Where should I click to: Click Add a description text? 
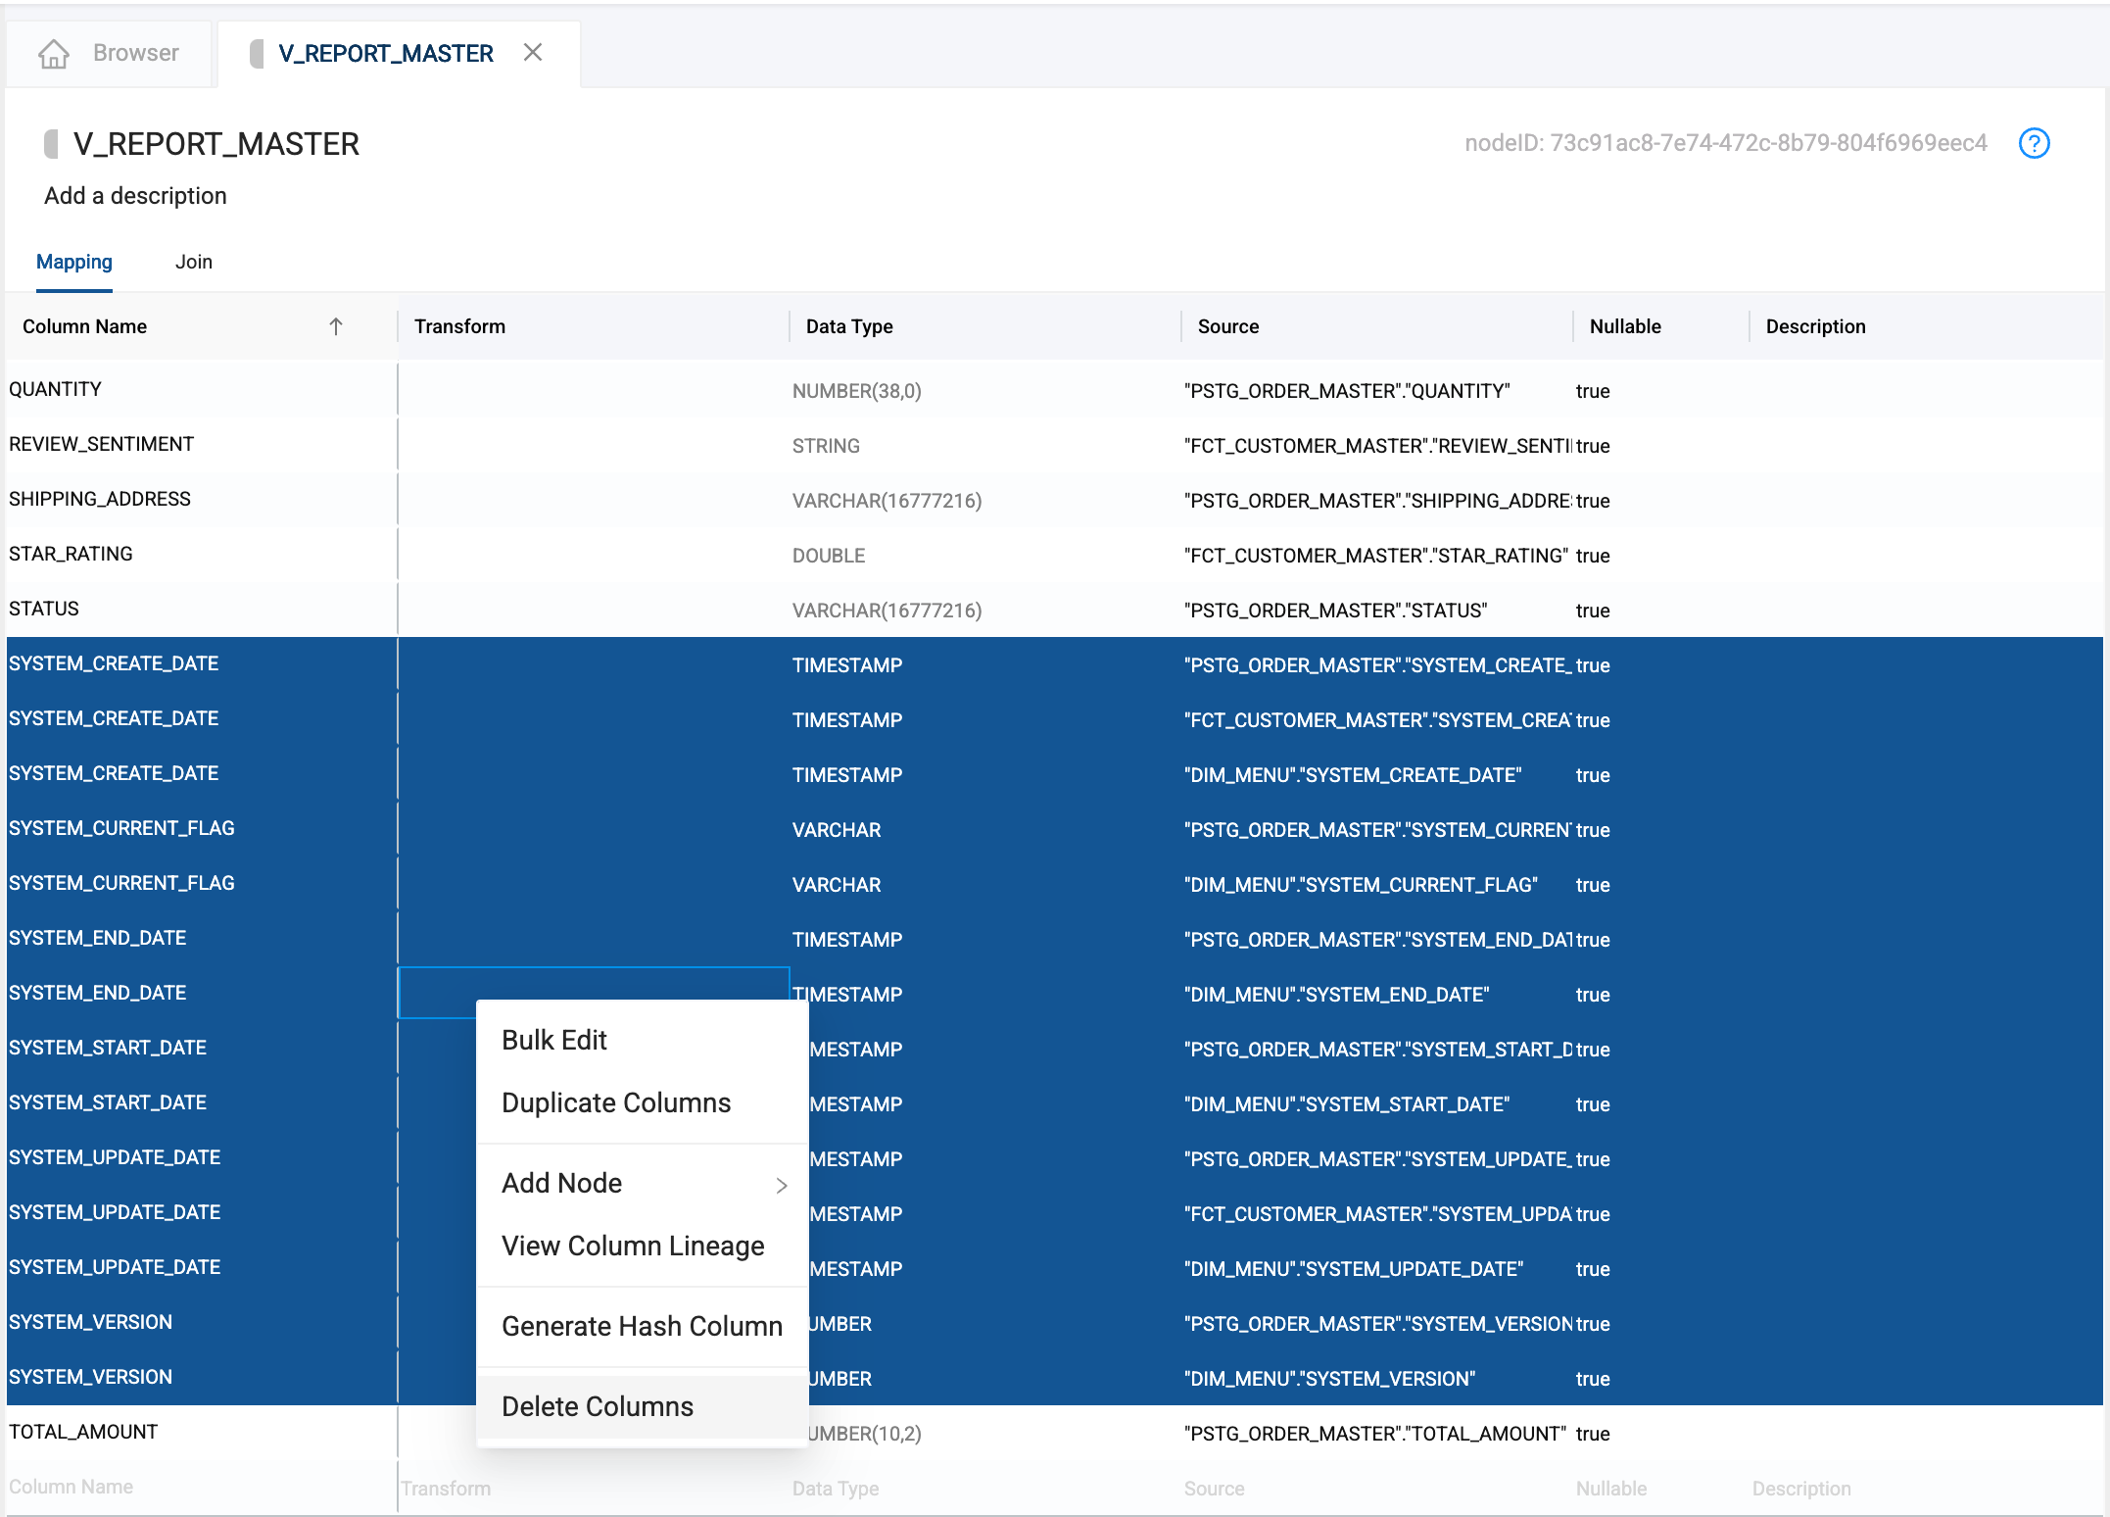135,196
